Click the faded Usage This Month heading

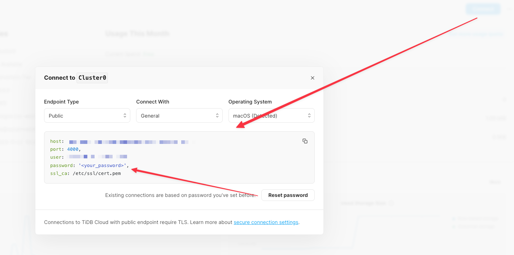click(x=137, y=34)
